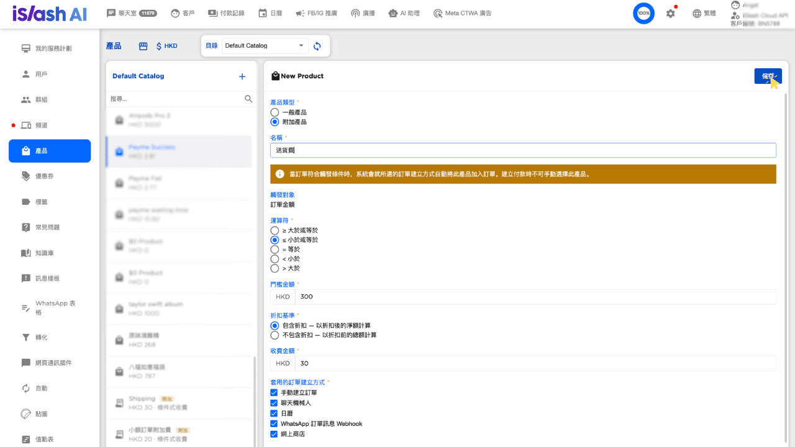Click the 儲存 save button
Viewport: 795px width, 447px height.
click(x=768, y=76)
